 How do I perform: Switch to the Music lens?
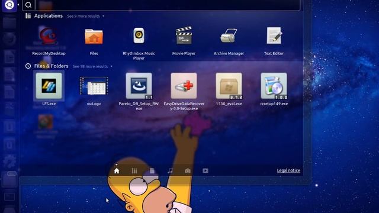[x=170, y=171]
